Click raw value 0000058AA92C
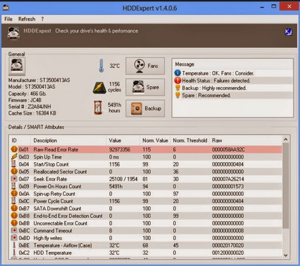300x266 pixels. point(229,149)
